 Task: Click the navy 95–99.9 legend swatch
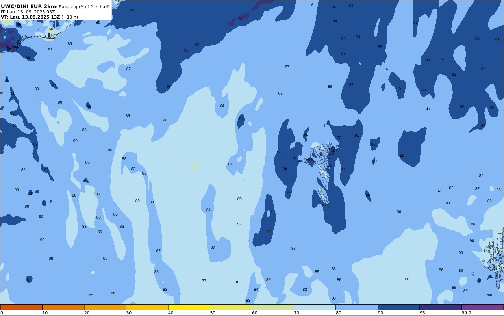pyautogui.click(x=441, y=307)
